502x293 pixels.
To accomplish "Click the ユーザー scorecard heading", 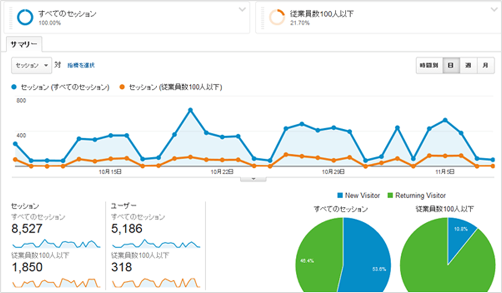I will (x=124, y=206).
